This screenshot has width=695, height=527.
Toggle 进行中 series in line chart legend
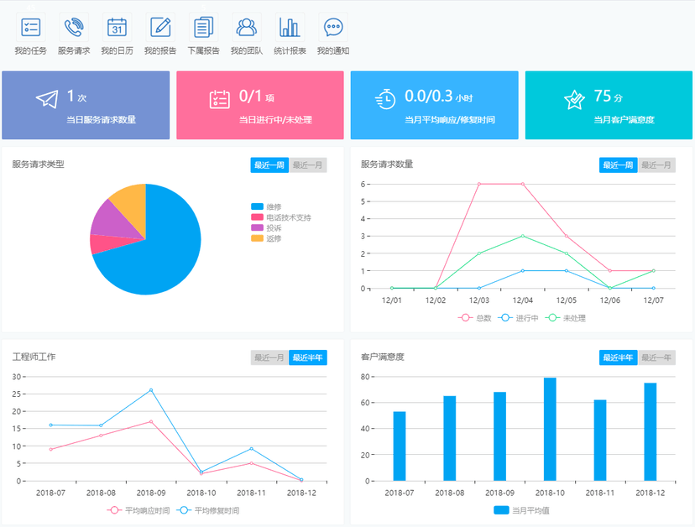(x=518, y=318)
